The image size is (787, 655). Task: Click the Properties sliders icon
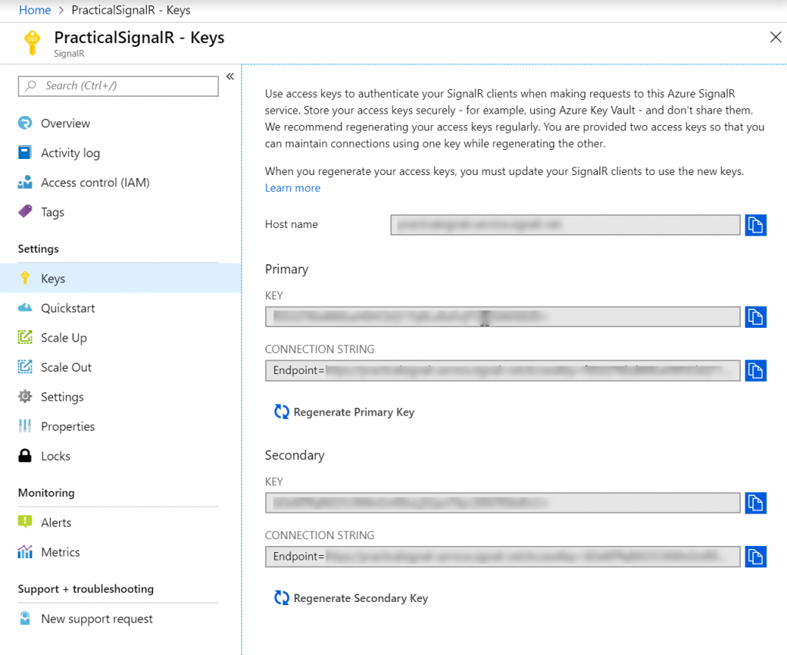tap(25, 426)
